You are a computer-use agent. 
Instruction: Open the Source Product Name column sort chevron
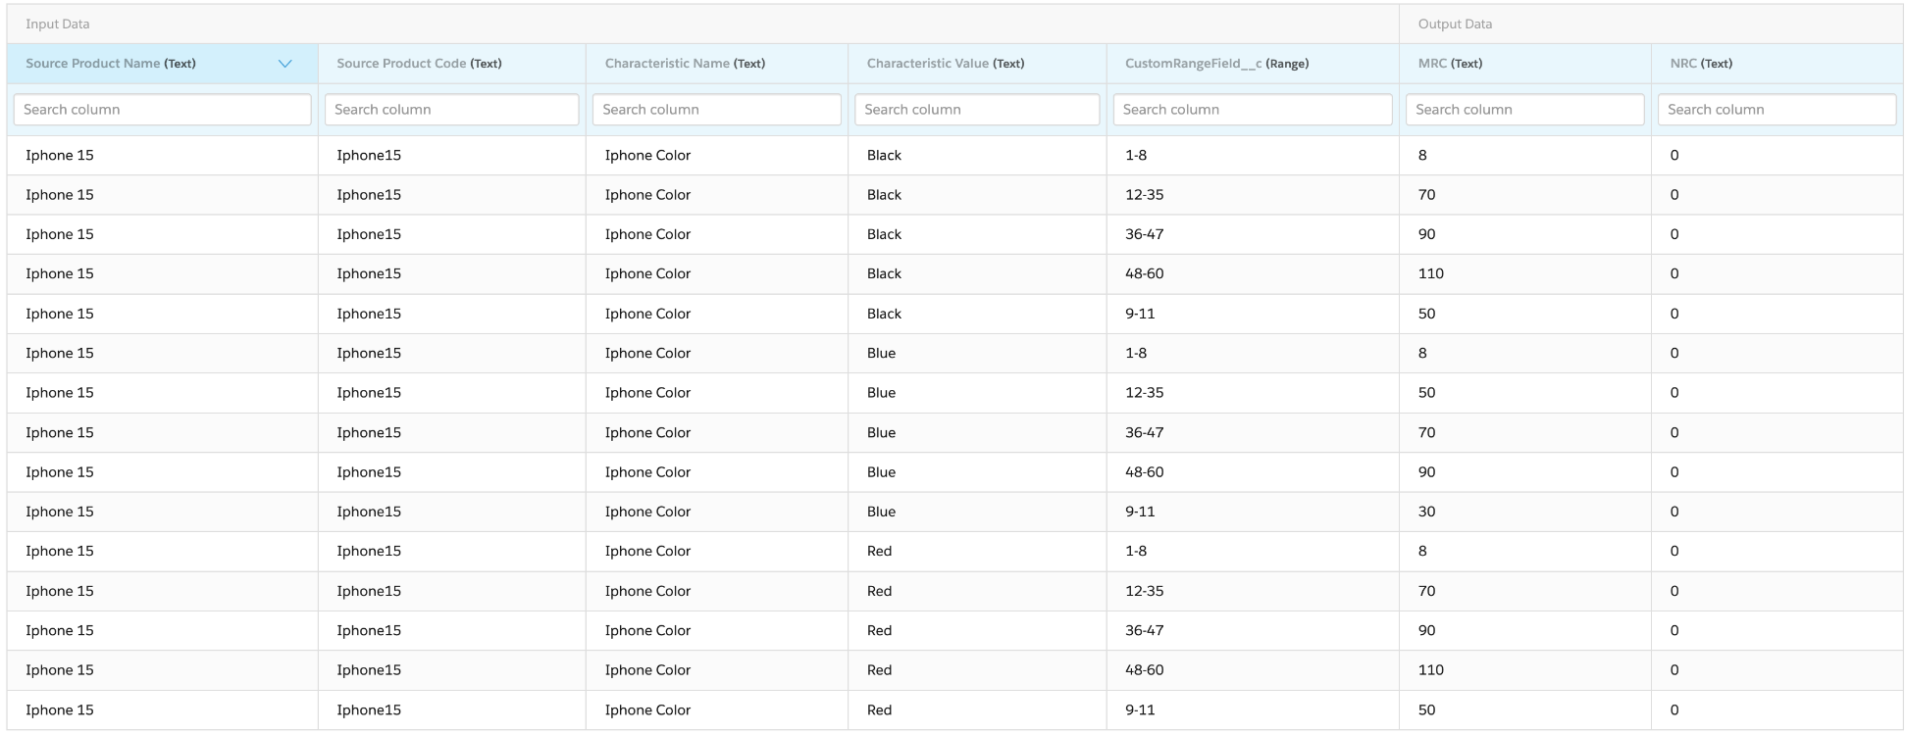pyautogui.click(x=285, y=64)
